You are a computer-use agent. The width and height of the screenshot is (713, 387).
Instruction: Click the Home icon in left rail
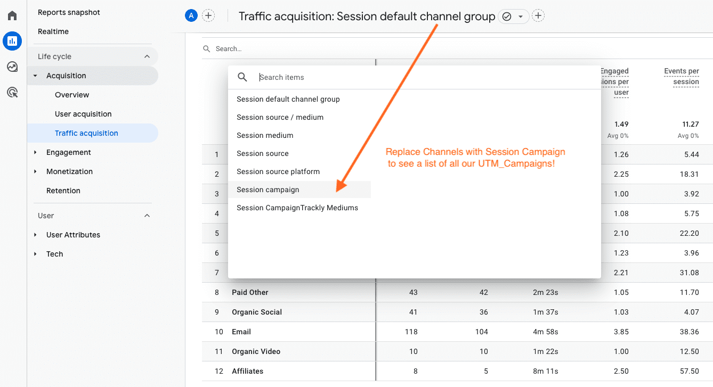pyautogui.click(x=12, y=15)
